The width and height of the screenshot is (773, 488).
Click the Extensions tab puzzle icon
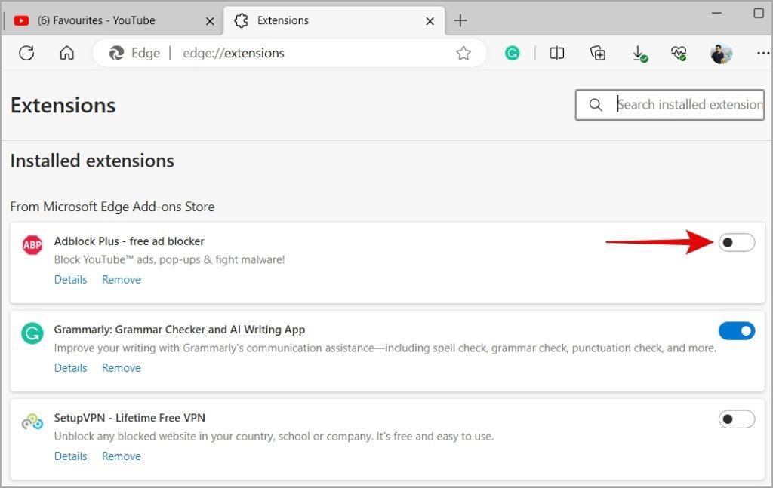(241, 20)
